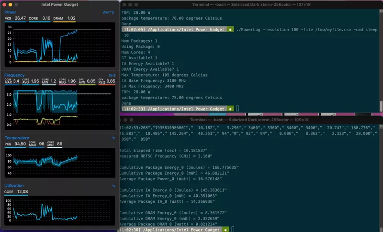Select the CORE power value 3,16
The width and height of the screenshot is (383, 232).
tap(46, 18)
